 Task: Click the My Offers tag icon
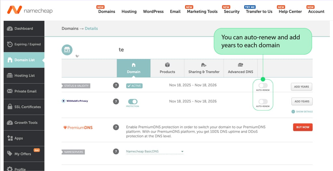coord(9,153)
